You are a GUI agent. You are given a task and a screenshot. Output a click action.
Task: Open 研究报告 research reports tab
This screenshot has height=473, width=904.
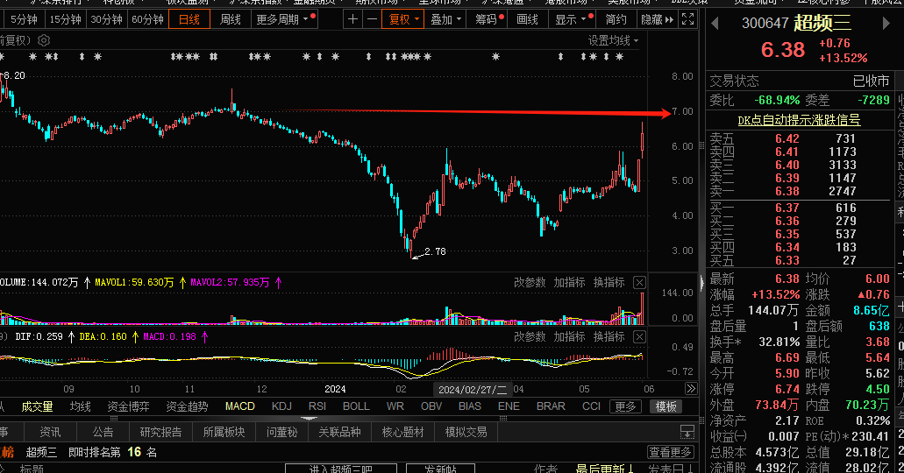[x=160, y=432]
